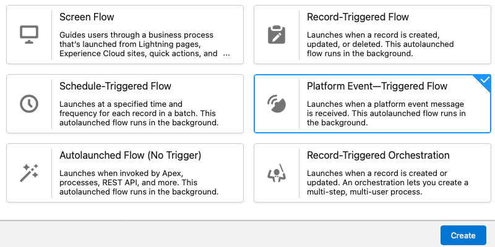Expand the truncated Screen Flow description ellipsis
The height and width of the screenshot is (247, 495).
tap(226, 54)
